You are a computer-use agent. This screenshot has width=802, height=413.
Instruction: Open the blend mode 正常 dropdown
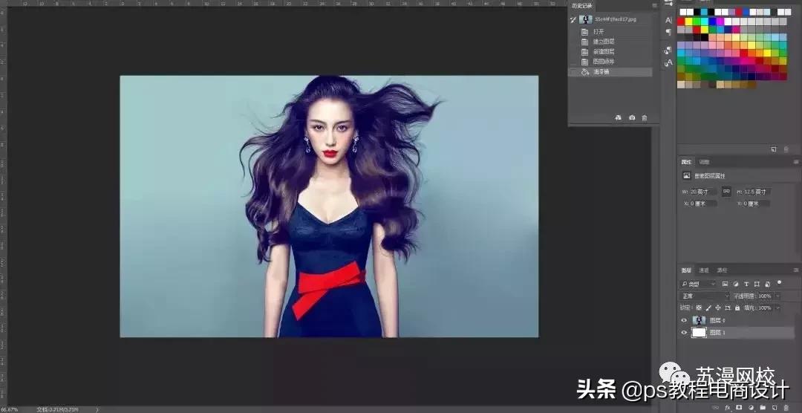[704, 296]
